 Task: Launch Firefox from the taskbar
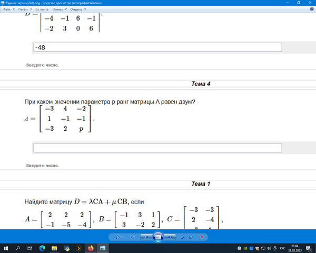[x=91, y=248]
